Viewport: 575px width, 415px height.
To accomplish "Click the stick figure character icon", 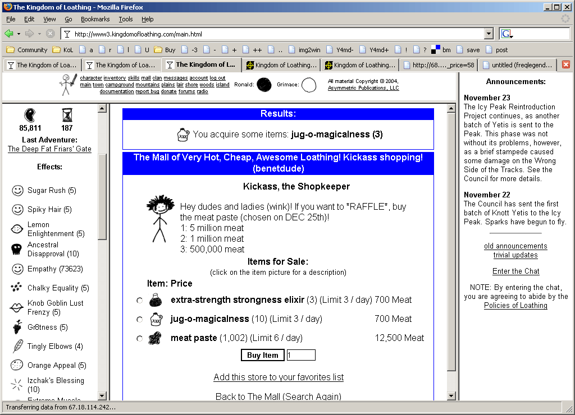I will tap(69, 84).
